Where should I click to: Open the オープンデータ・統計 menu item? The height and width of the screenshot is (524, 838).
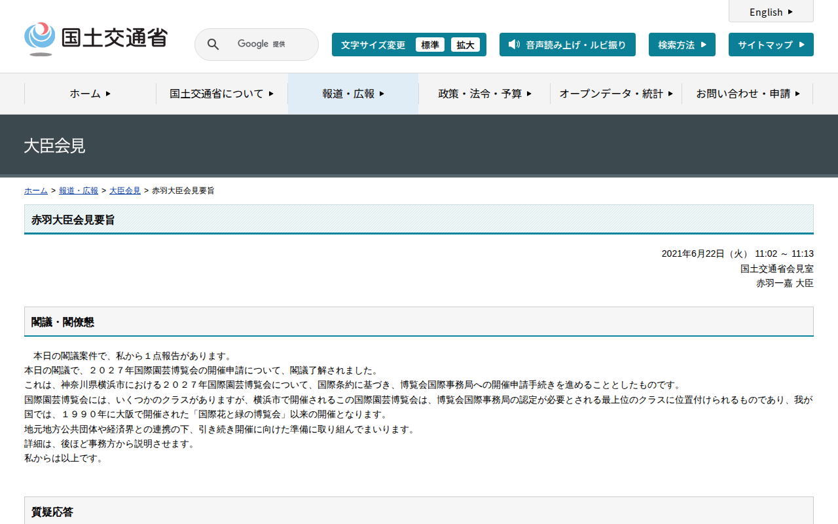coord(615,94)
